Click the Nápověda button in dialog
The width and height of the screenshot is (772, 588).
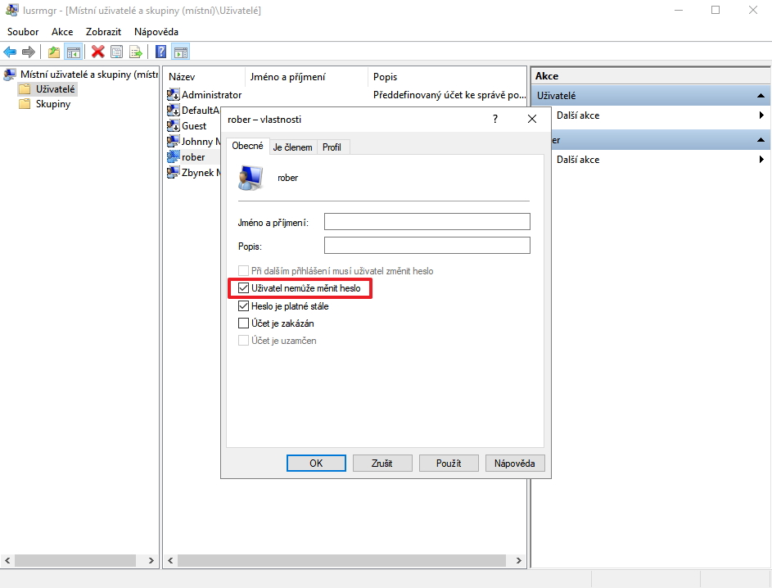[x=514, y=464]
